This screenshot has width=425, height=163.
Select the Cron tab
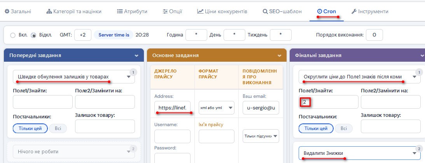click(327, 12)
